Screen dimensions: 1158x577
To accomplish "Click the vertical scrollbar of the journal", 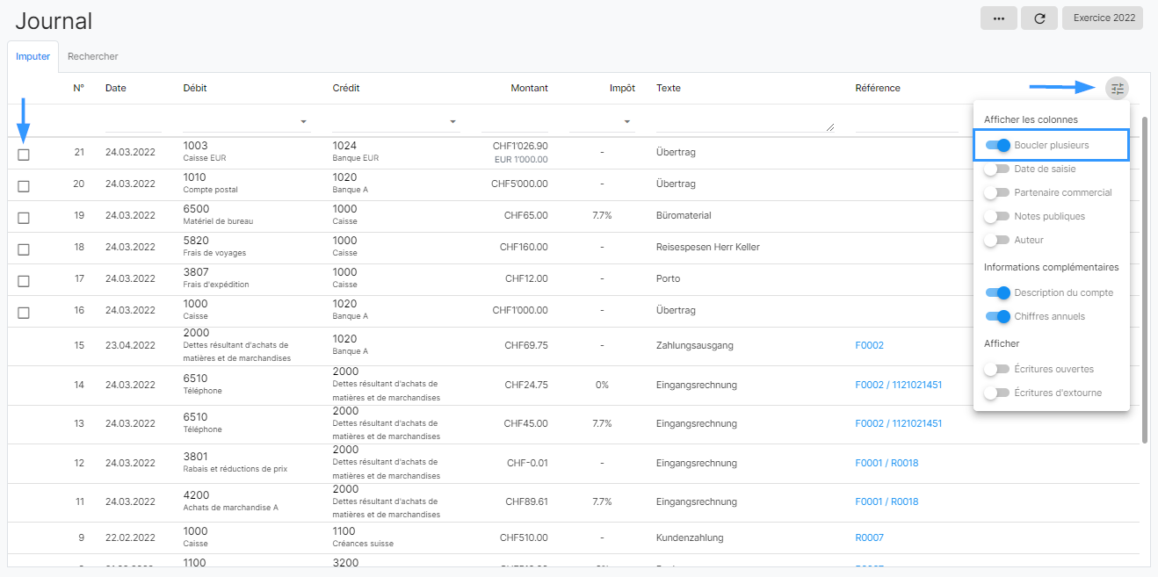I will (x=1144, y=279).
